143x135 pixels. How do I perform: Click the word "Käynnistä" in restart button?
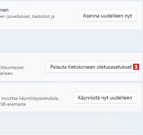[x=88, y=98]
